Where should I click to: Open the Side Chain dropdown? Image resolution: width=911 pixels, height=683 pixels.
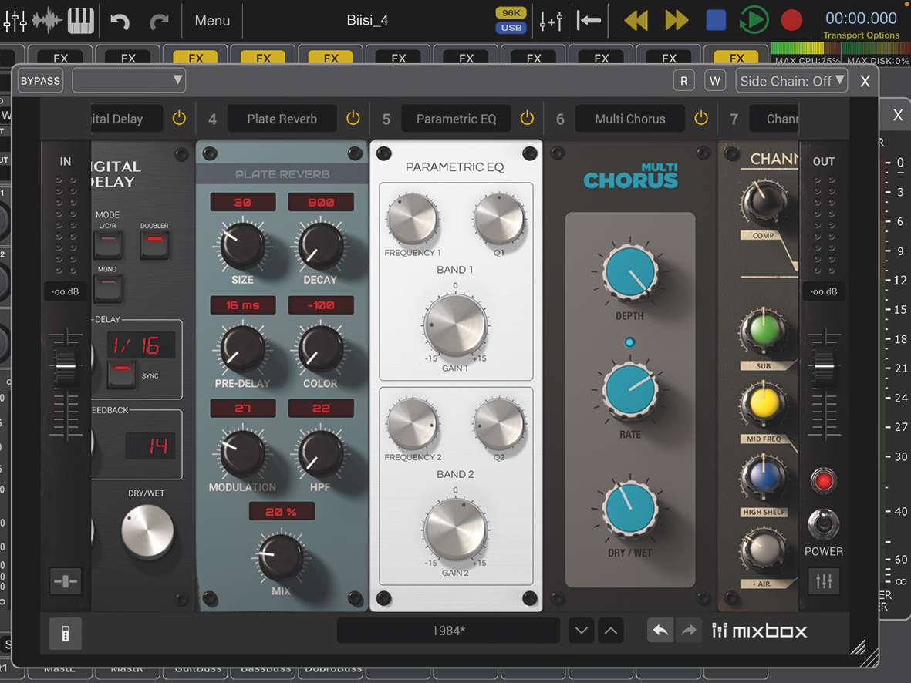[x=792, y=81]
